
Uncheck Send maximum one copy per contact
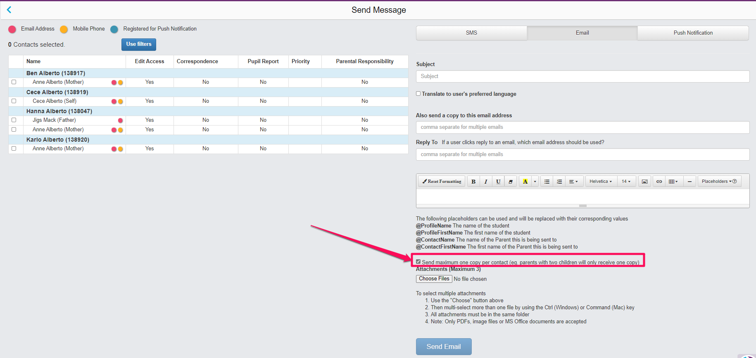(418, 262)
